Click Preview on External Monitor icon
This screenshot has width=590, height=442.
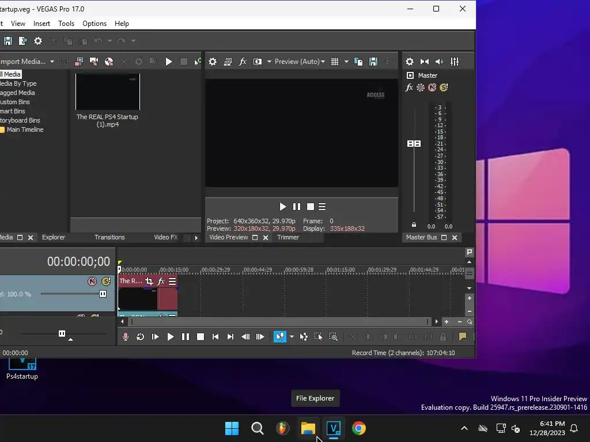click(x=228, y=62)
